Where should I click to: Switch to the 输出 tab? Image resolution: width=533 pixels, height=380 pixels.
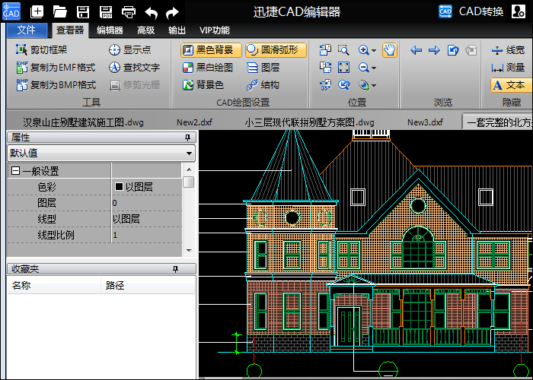tap(177, 30)
